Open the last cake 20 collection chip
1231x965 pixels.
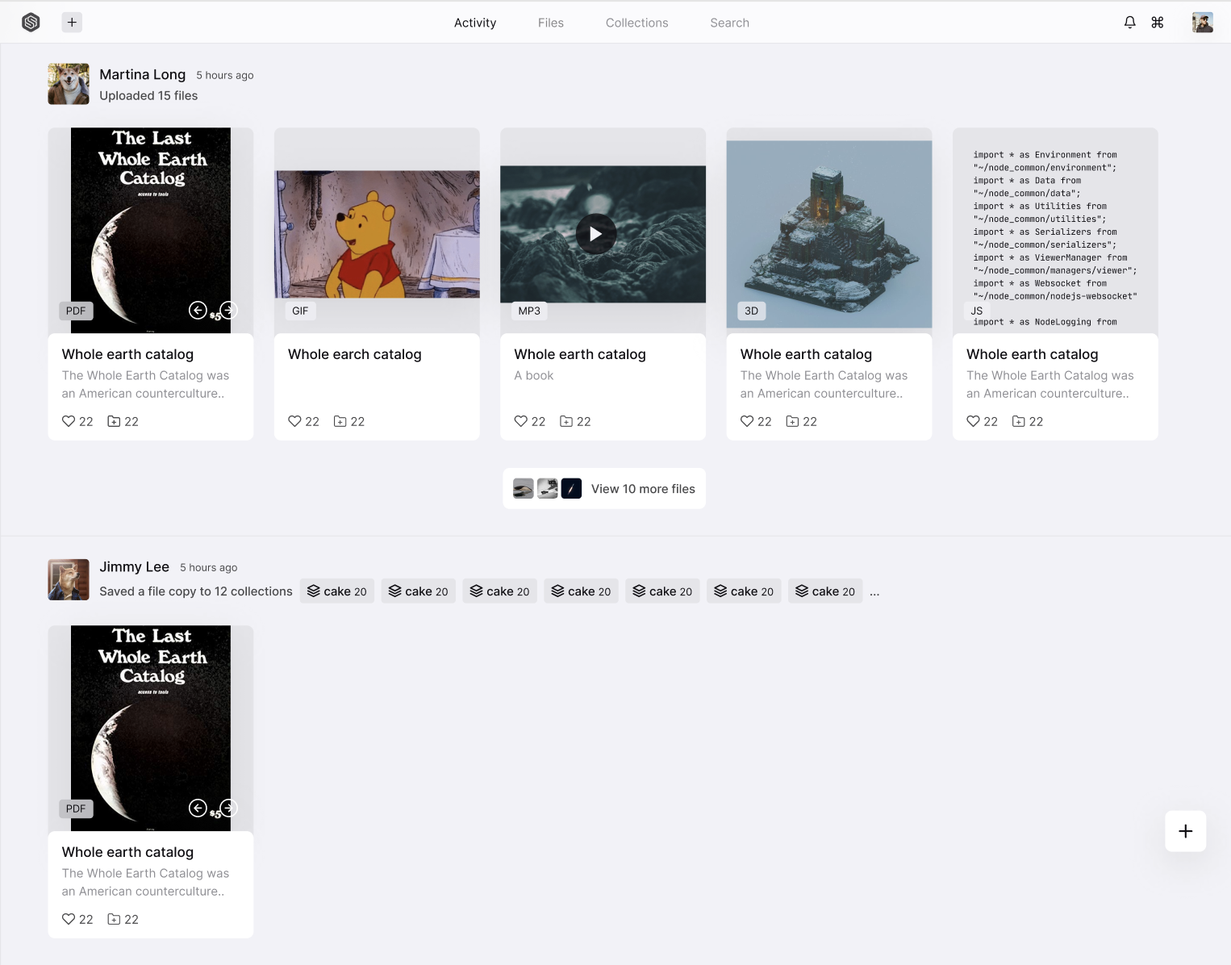pyautogui.click(x=825, y=591)
